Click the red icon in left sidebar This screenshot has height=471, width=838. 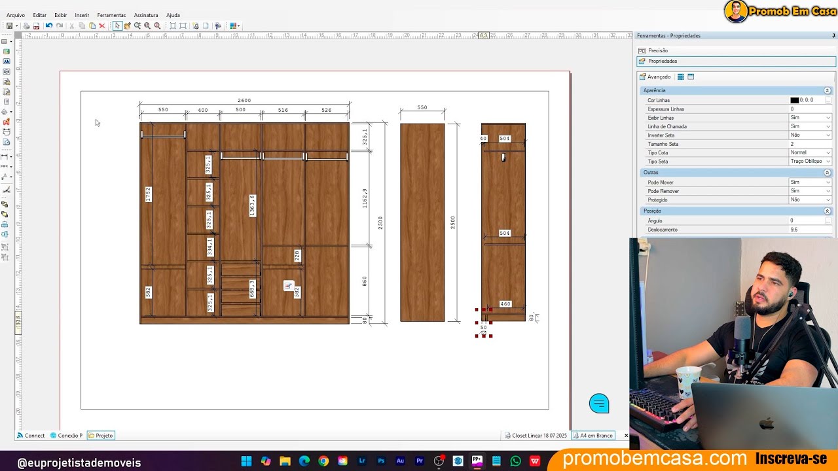tap(7, 122)
